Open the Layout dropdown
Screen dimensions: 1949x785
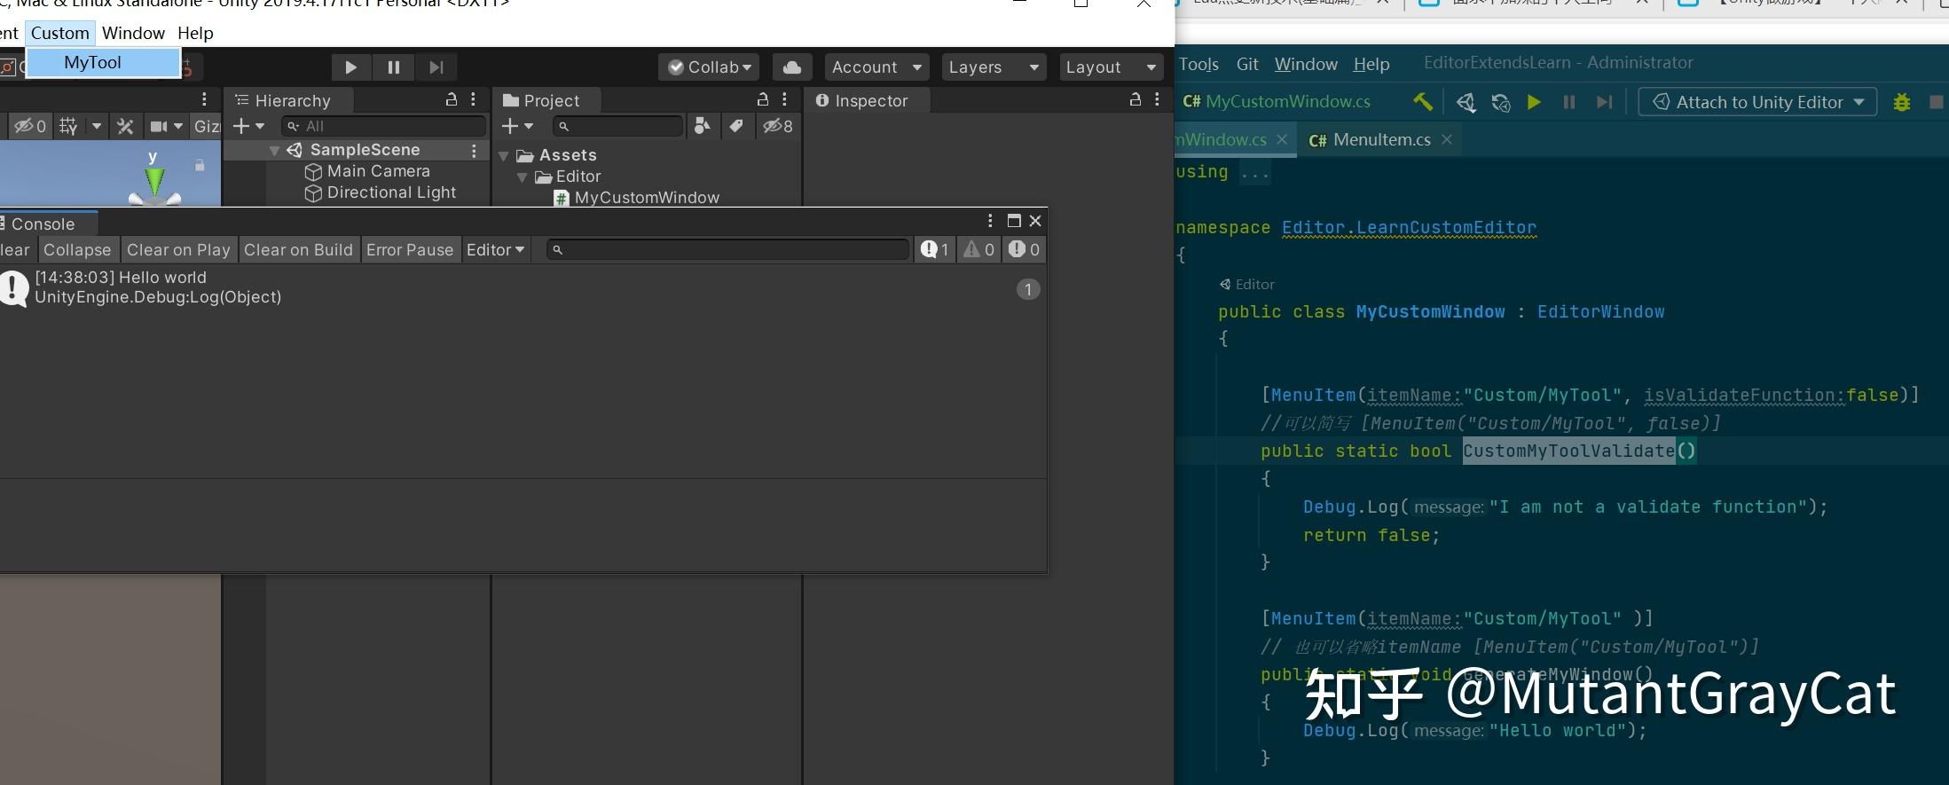[x=1112, y=67]
